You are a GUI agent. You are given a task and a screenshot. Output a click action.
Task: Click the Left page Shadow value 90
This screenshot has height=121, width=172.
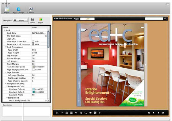click(x=33, y=75)
